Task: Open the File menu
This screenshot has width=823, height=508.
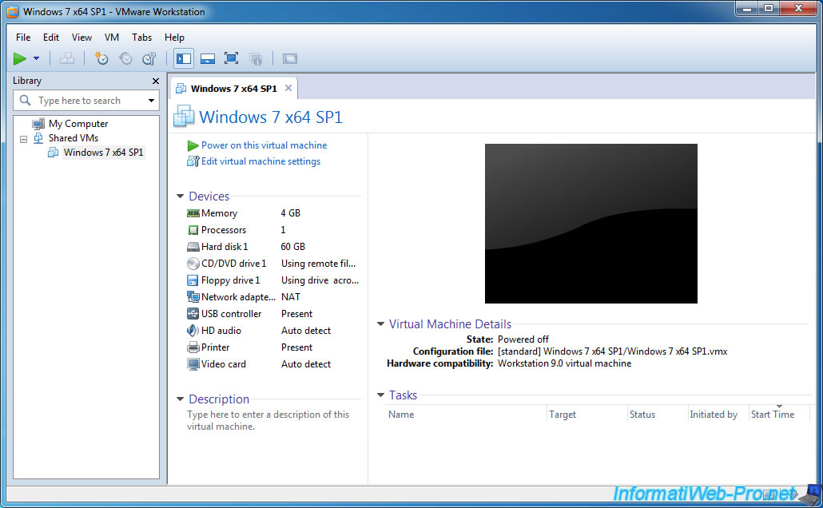Action: click(23, 38)
